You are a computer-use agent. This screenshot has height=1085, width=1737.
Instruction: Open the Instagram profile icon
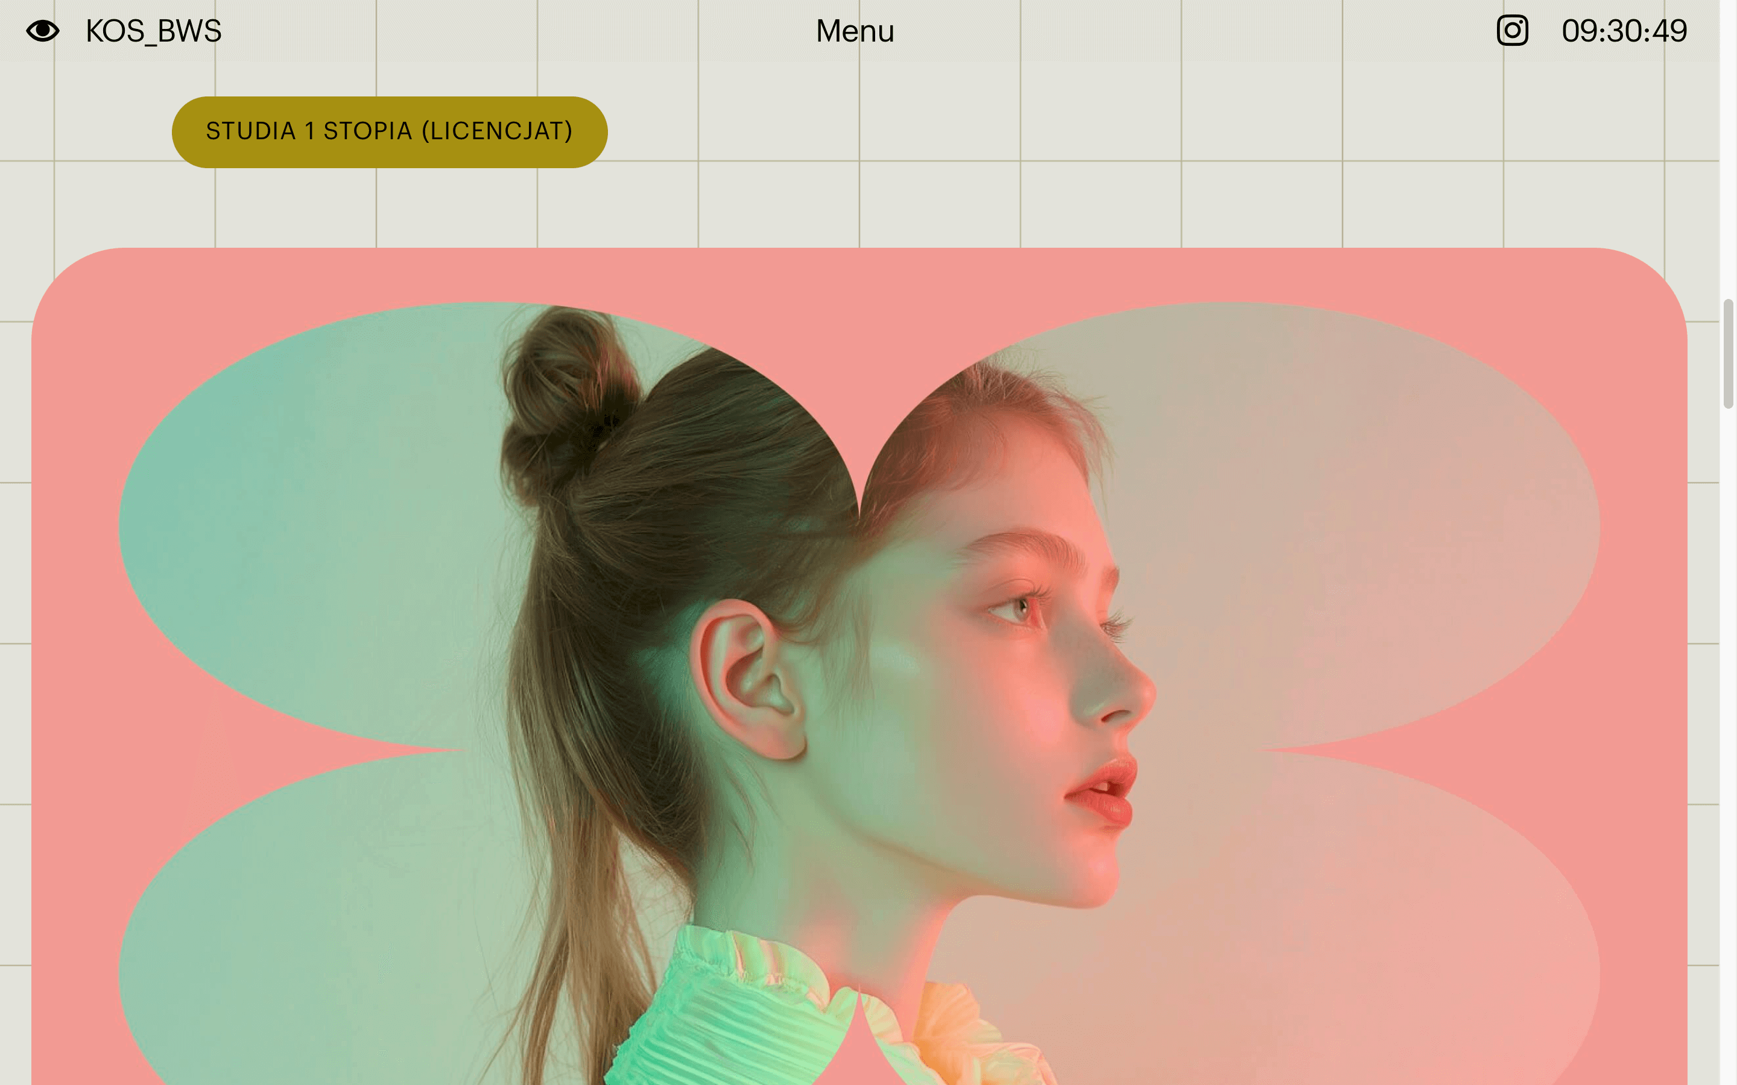(x=1511, y=31)
